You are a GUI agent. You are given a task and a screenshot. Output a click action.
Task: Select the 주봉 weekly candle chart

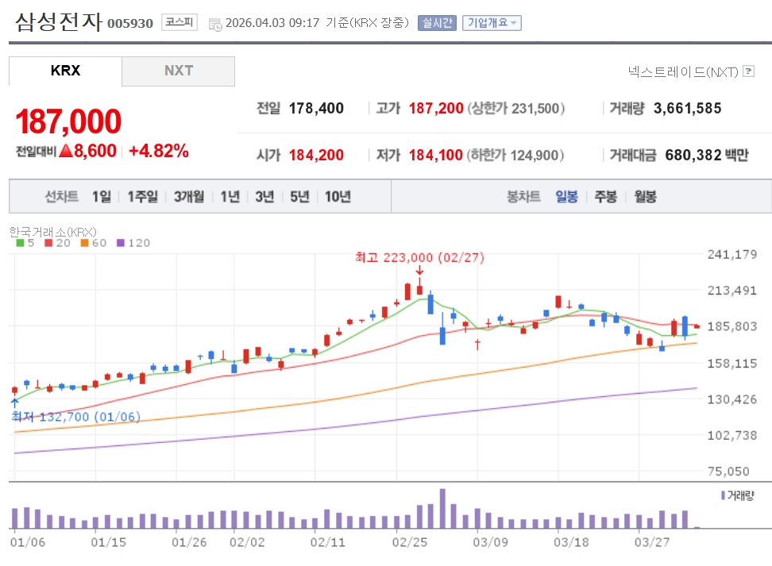606,197
